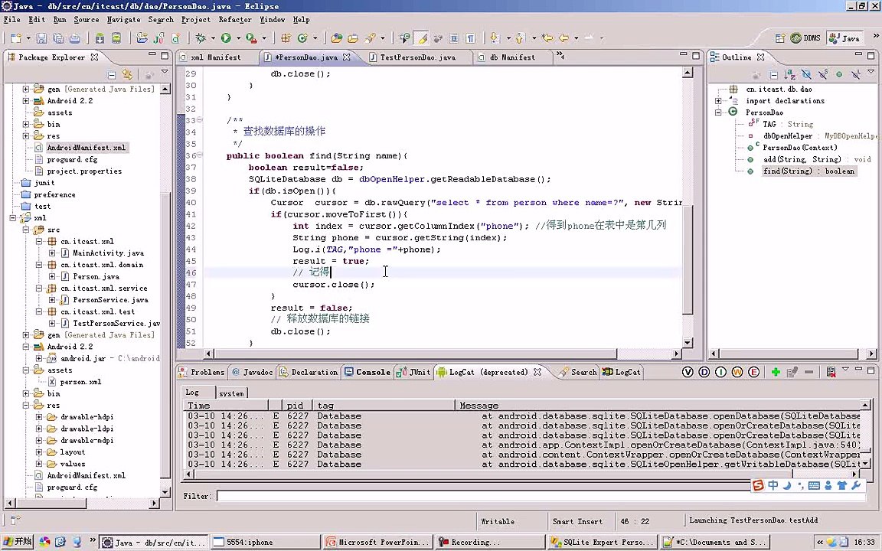The image size is (882, 551).
Task: Click the New Java Class icon
Action: tap(302, 38)
